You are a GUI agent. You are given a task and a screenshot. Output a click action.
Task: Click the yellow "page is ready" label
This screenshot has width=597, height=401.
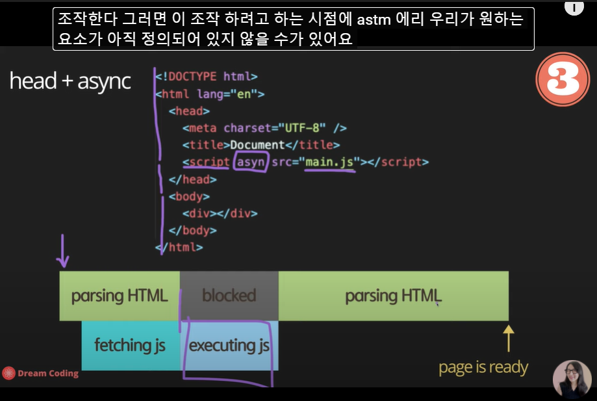tap(483, 367)
